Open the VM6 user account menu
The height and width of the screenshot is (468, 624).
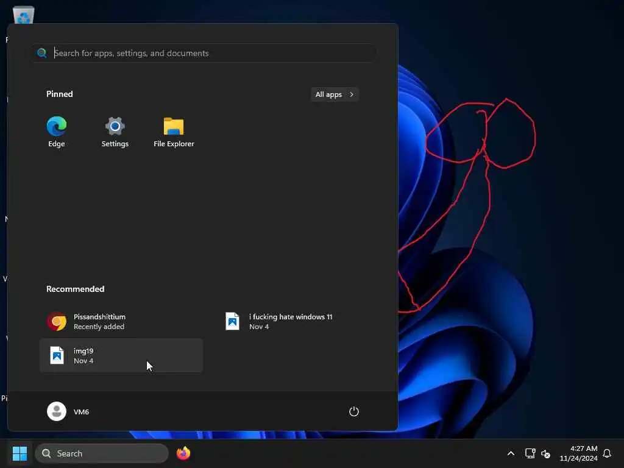pos(68,411)
